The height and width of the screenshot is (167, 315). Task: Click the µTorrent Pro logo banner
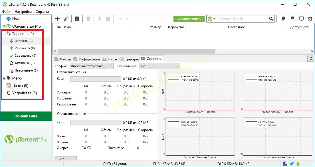26,140
